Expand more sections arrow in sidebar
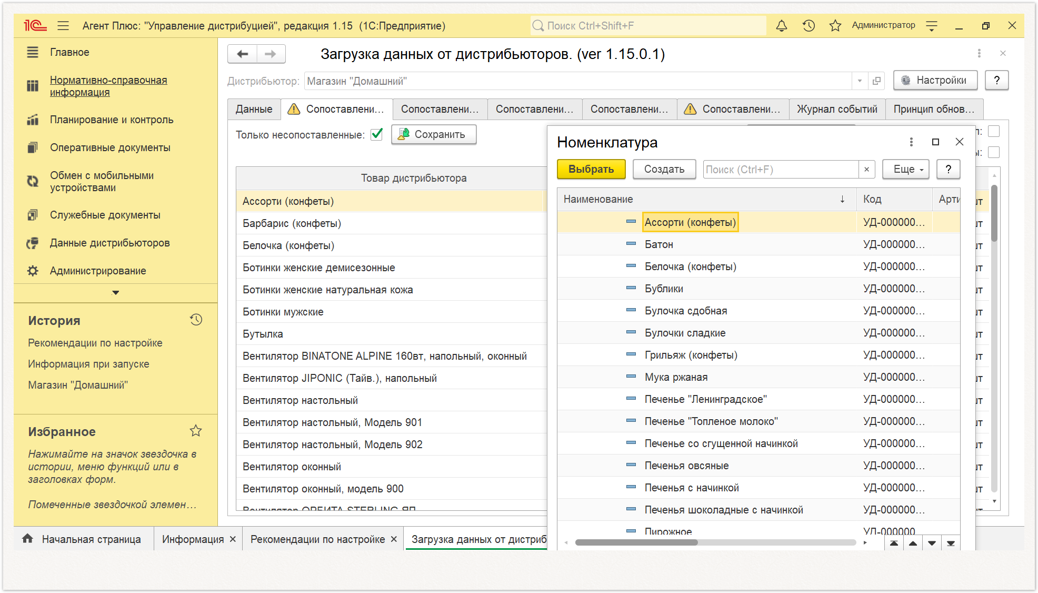The height and width of the screenshot is (593, 1038). click(116, 292)
